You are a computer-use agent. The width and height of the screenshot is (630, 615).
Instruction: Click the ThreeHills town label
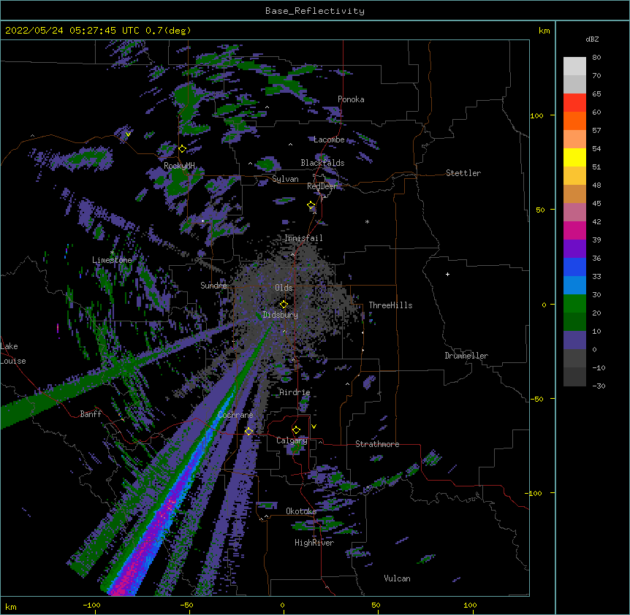[390, 305]
